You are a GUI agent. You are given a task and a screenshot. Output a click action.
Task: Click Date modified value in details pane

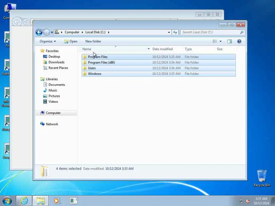[x=119, y=169]
